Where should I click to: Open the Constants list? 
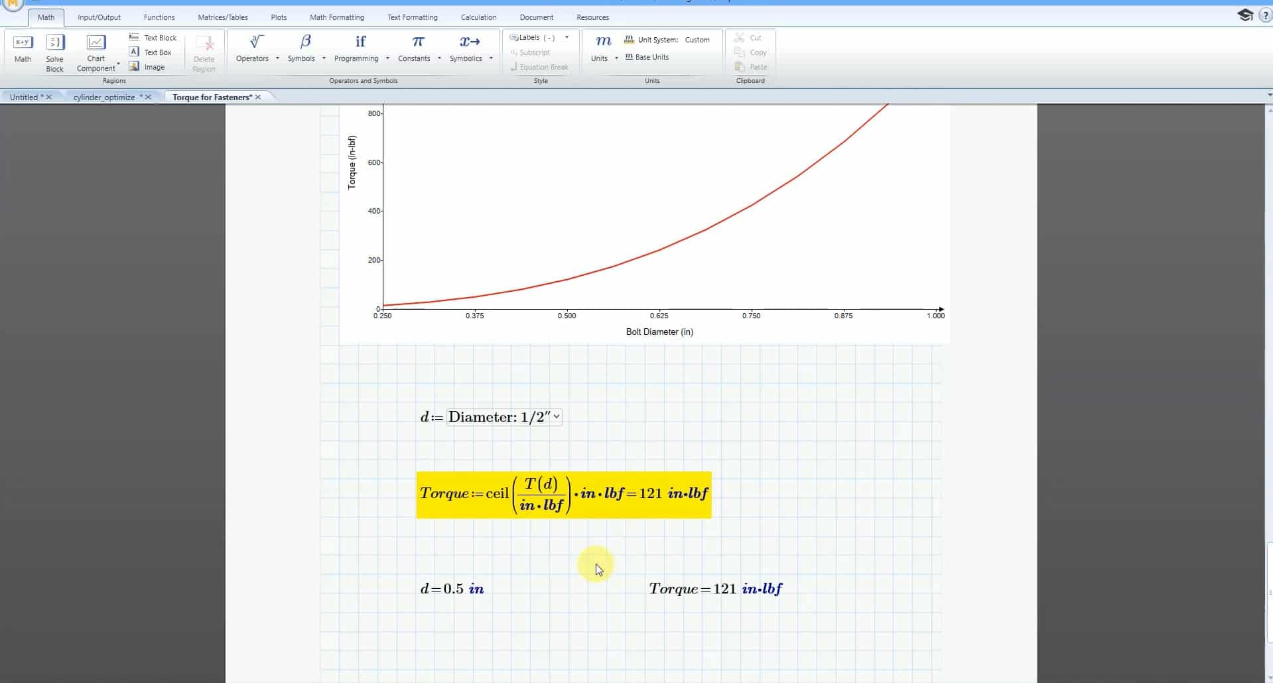[x=415, y=49]
